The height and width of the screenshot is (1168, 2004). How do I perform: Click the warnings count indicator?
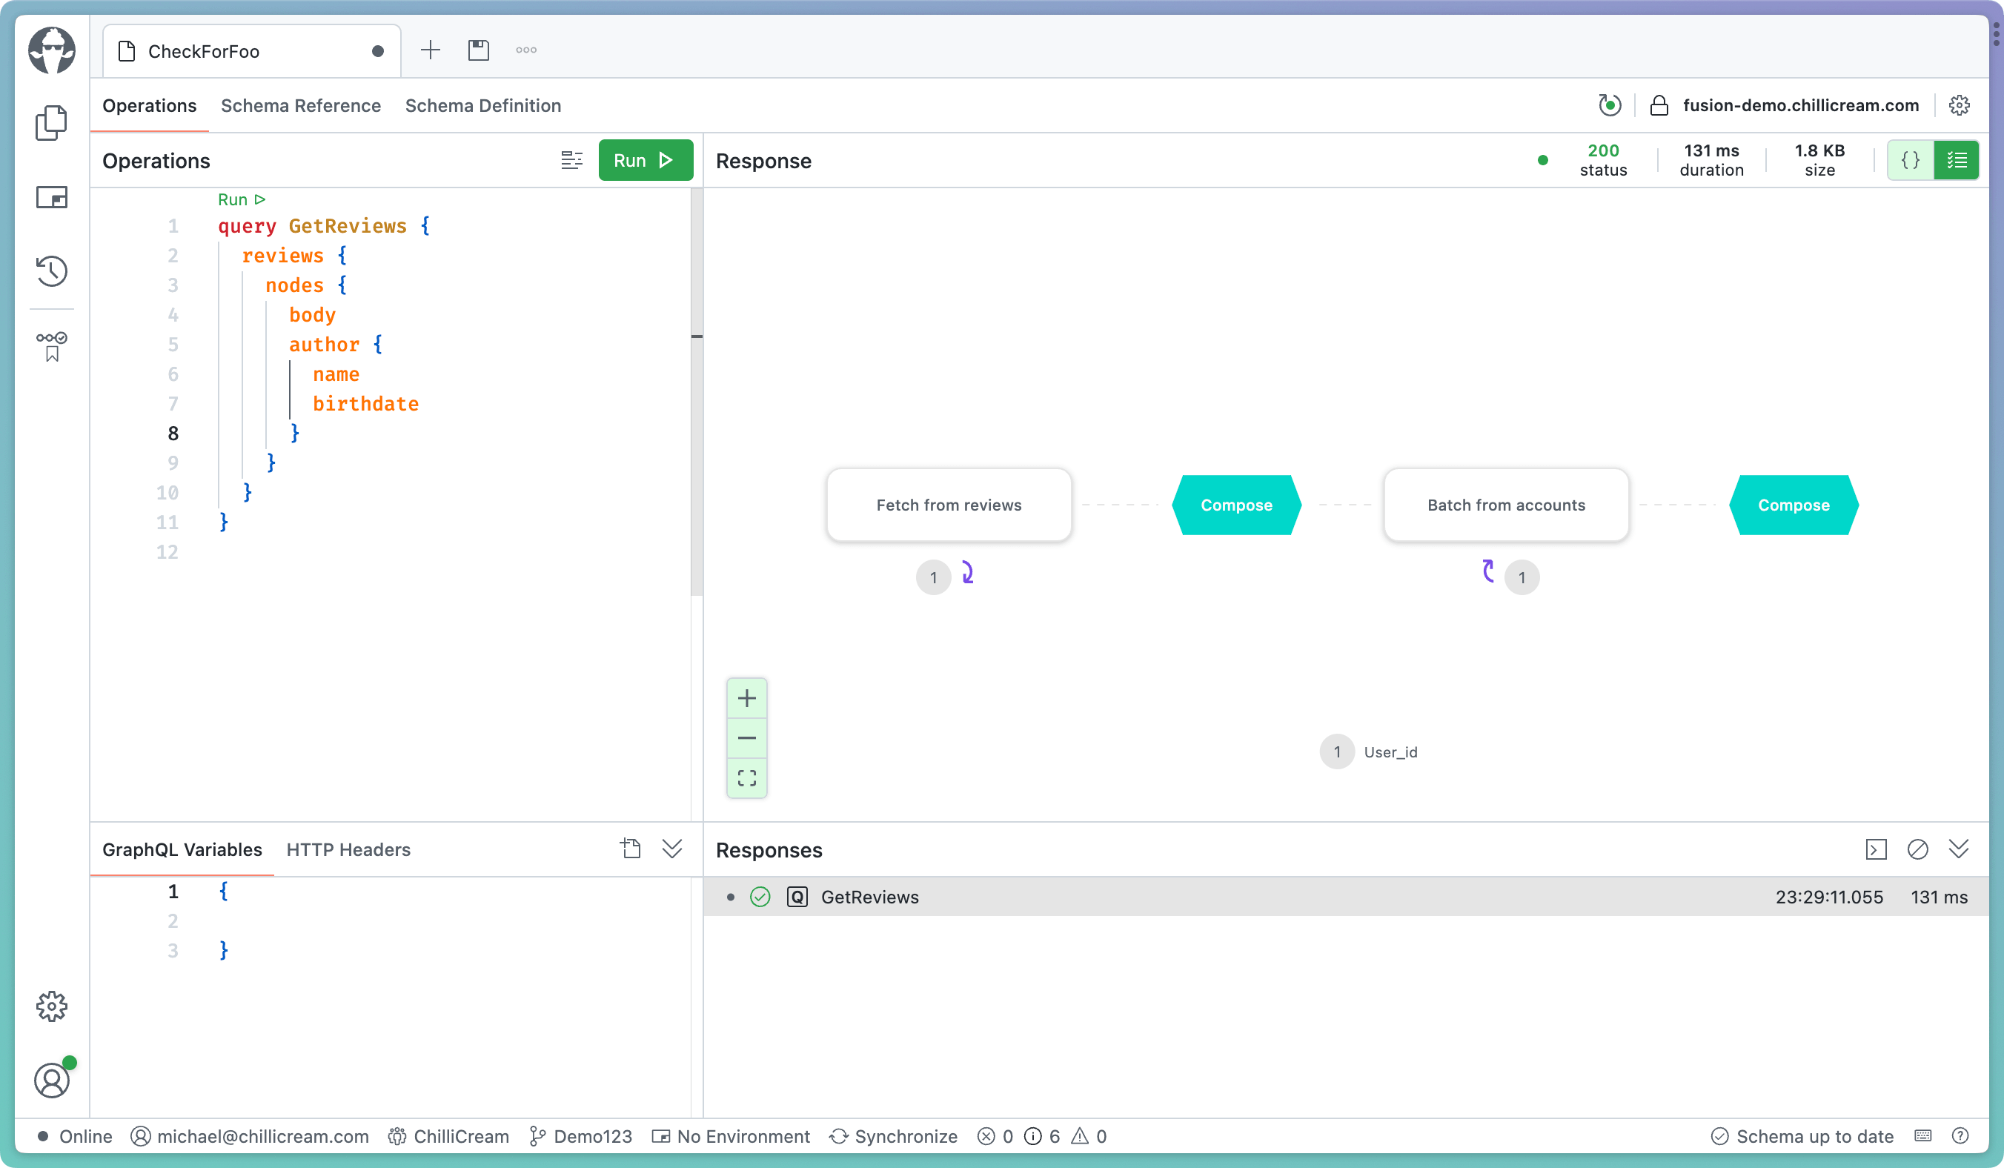[1089, 1135]
